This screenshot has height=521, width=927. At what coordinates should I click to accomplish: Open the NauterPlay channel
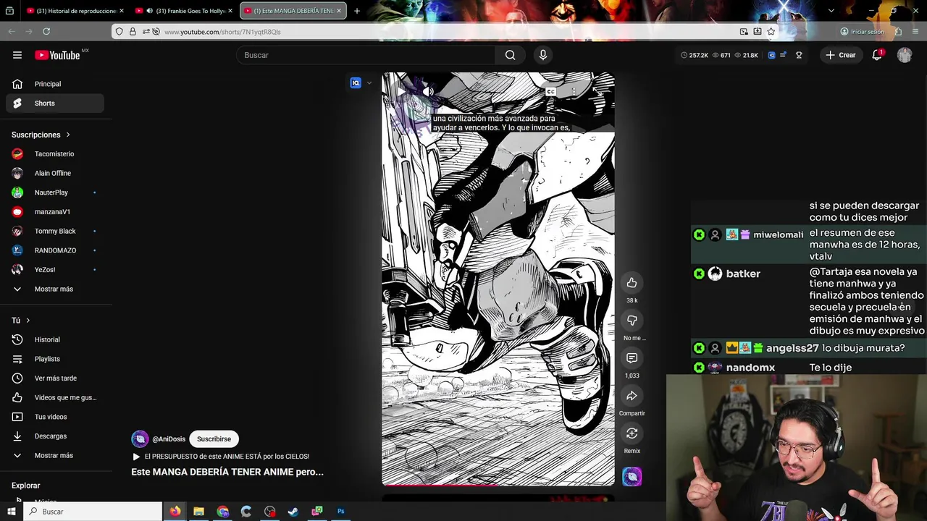(55, 192)
